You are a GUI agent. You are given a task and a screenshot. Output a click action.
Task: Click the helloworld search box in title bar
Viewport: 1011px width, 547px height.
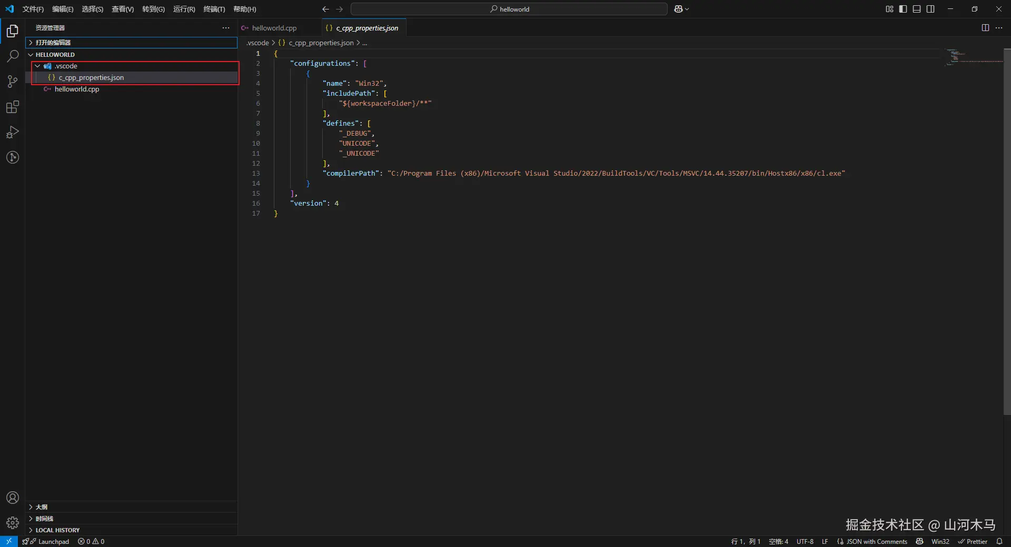[x=509, y=9]
